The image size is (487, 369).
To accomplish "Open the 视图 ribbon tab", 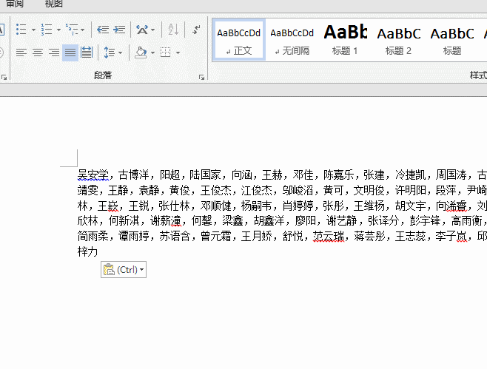I will point(54,4).
